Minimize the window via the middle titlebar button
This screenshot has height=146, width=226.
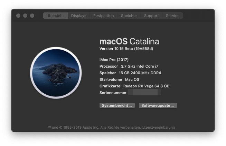pos(25,16)
